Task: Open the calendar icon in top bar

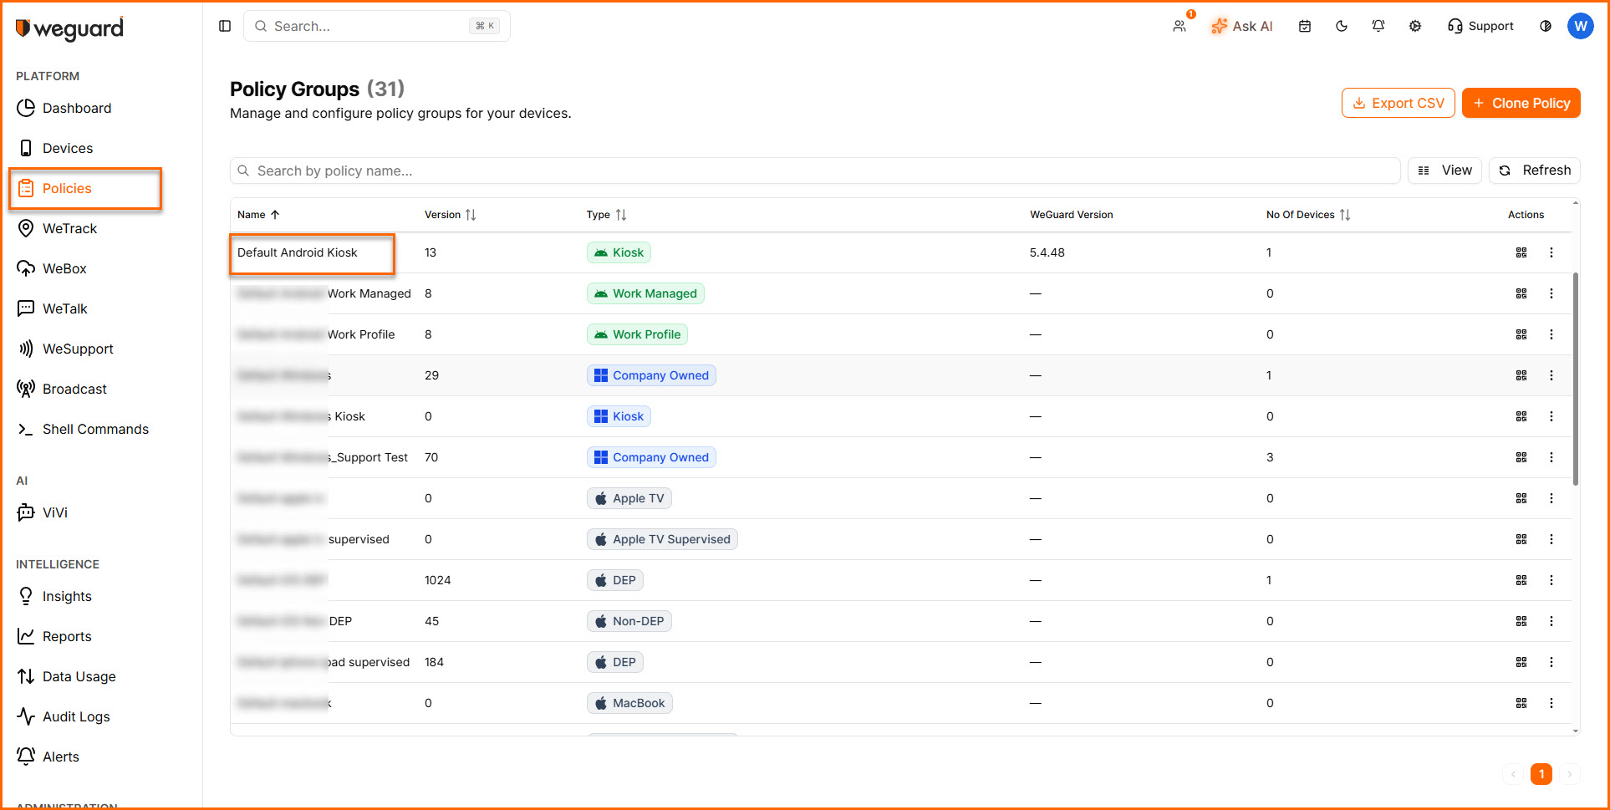Action: click(1305, 26)
